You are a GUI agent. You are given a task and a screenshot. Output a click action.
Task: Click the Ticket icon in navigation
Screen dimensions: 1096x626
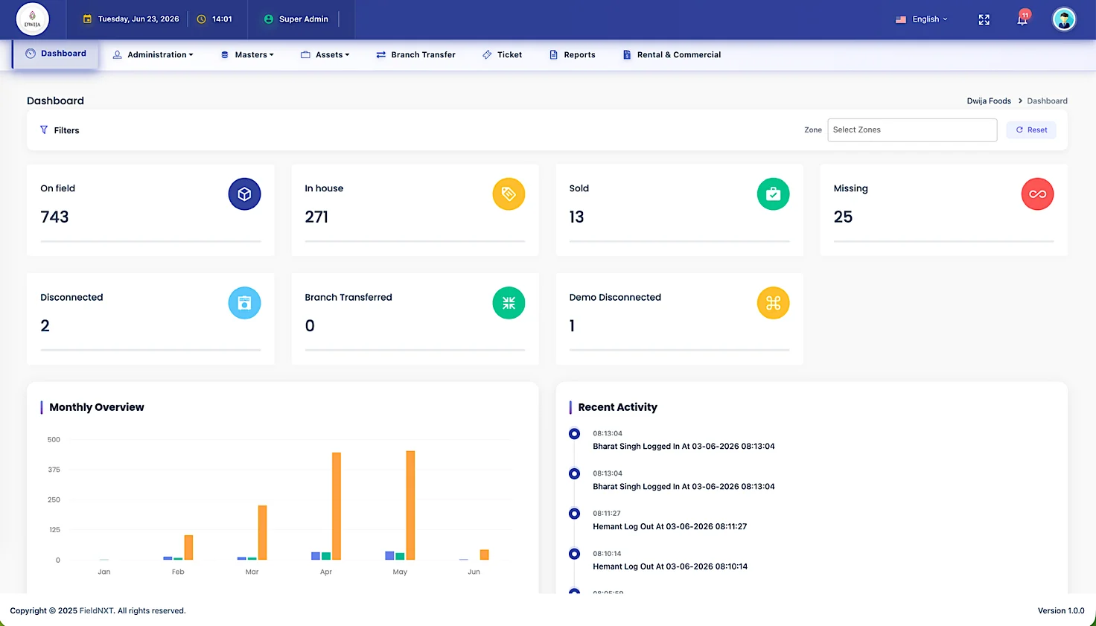(487, 54)
